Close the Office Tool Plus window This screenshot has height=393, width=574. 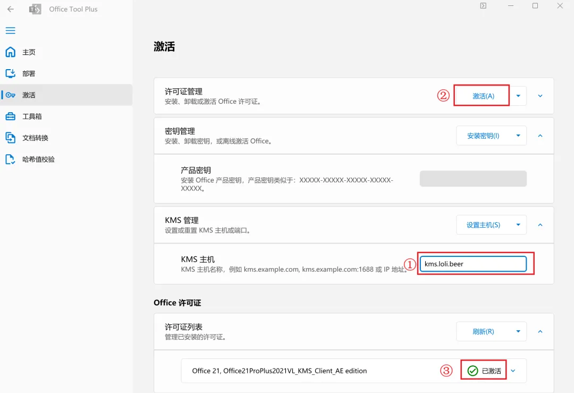(560, 5)
